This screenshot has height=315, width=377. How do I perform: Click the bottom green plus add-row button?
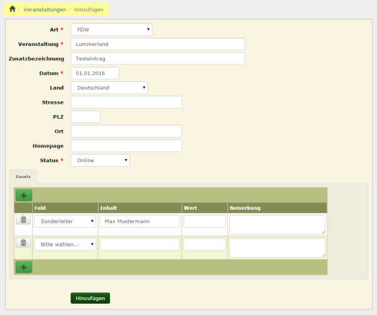(24, 267)
